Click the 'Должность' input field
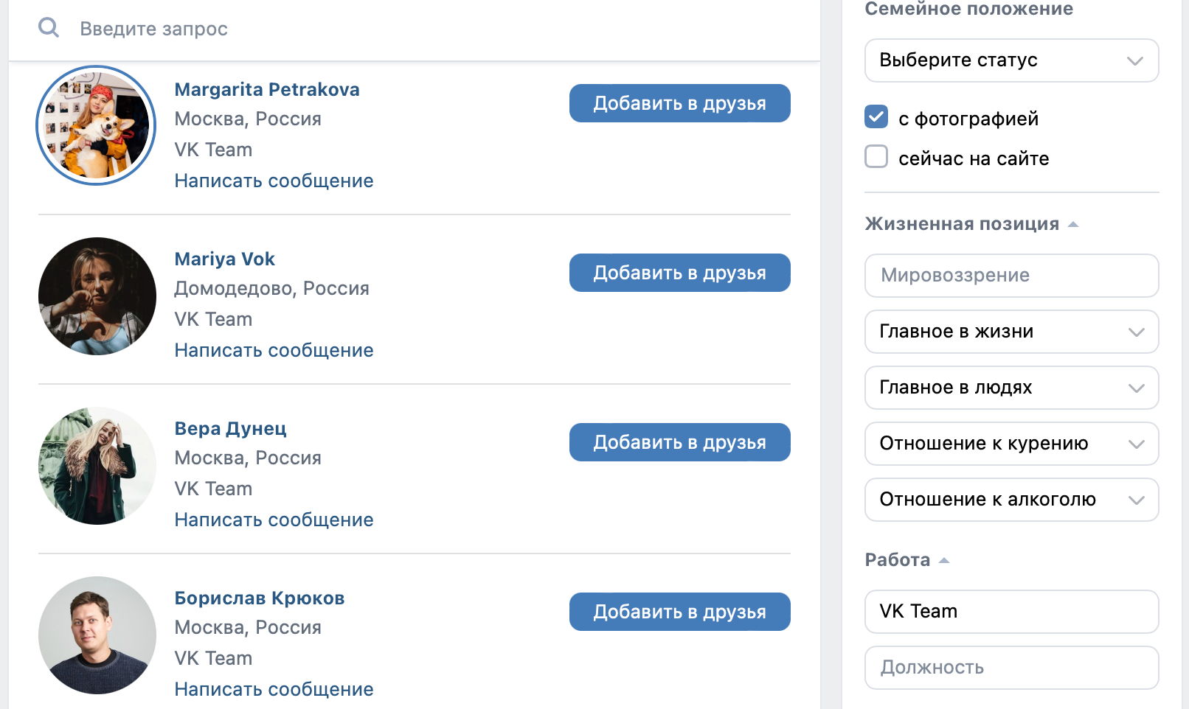1189x709 pixels. coord(1011,668)
